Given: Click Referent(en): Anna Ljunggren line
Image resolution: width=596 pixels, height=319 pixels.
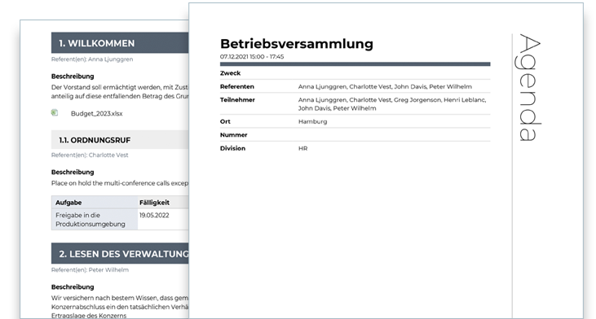Looking at the screenshot, I should coord(92,59).
